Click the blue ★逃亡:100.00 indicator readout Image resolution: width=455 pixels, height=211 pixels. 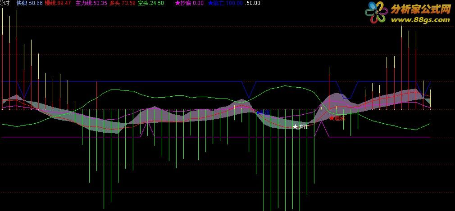[225, 4]
